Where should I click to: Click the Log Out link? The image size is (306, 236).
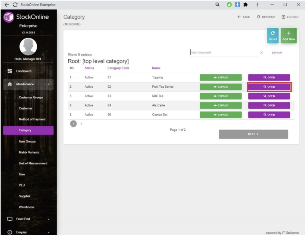pyautogui.click(x=290, y=17)
